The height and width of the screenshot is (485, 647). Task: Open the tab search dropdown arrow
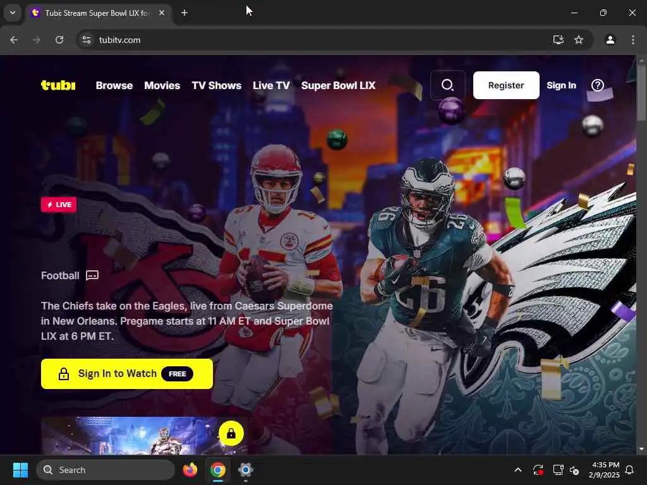[13, 13]
